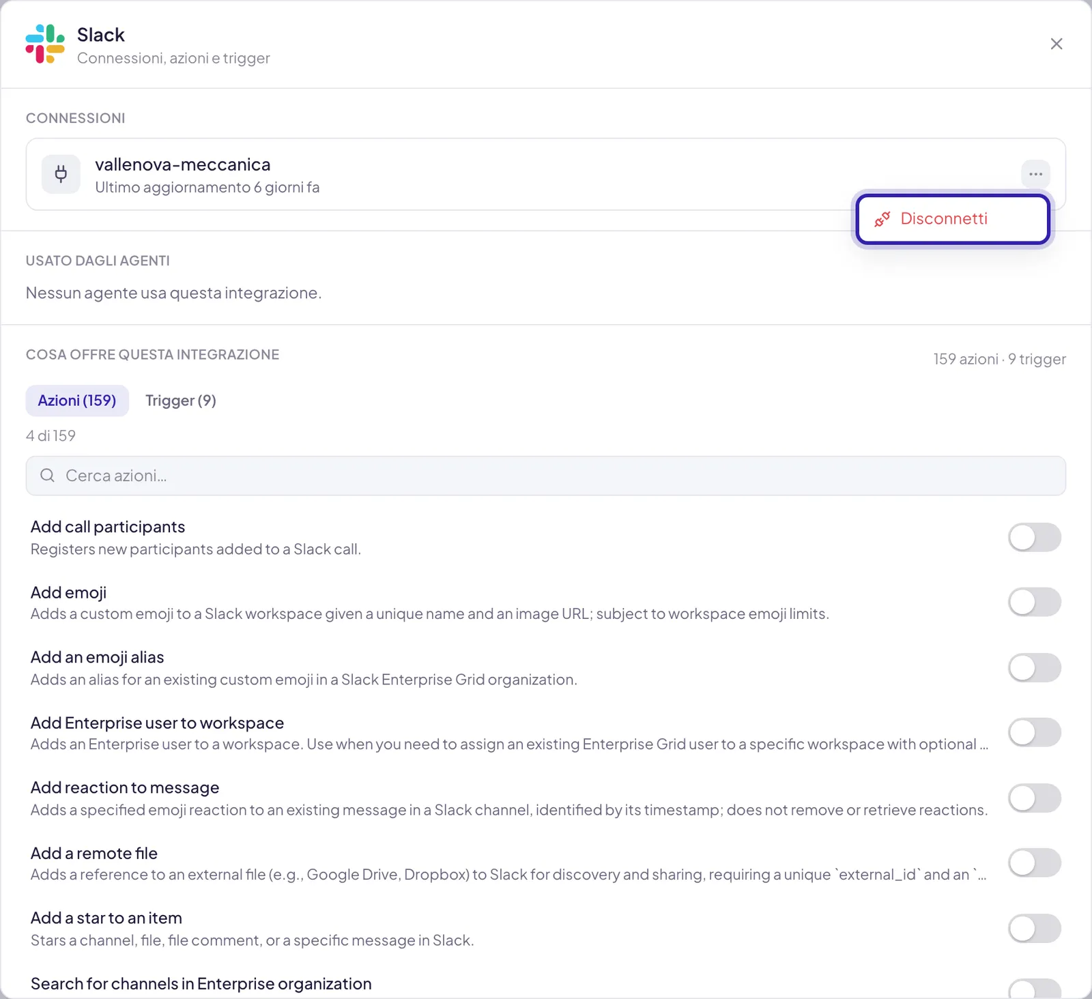Open the three-dot menu for vallenova-meccanica
Screen dimensions: 1092x999
click(1035, 174)
